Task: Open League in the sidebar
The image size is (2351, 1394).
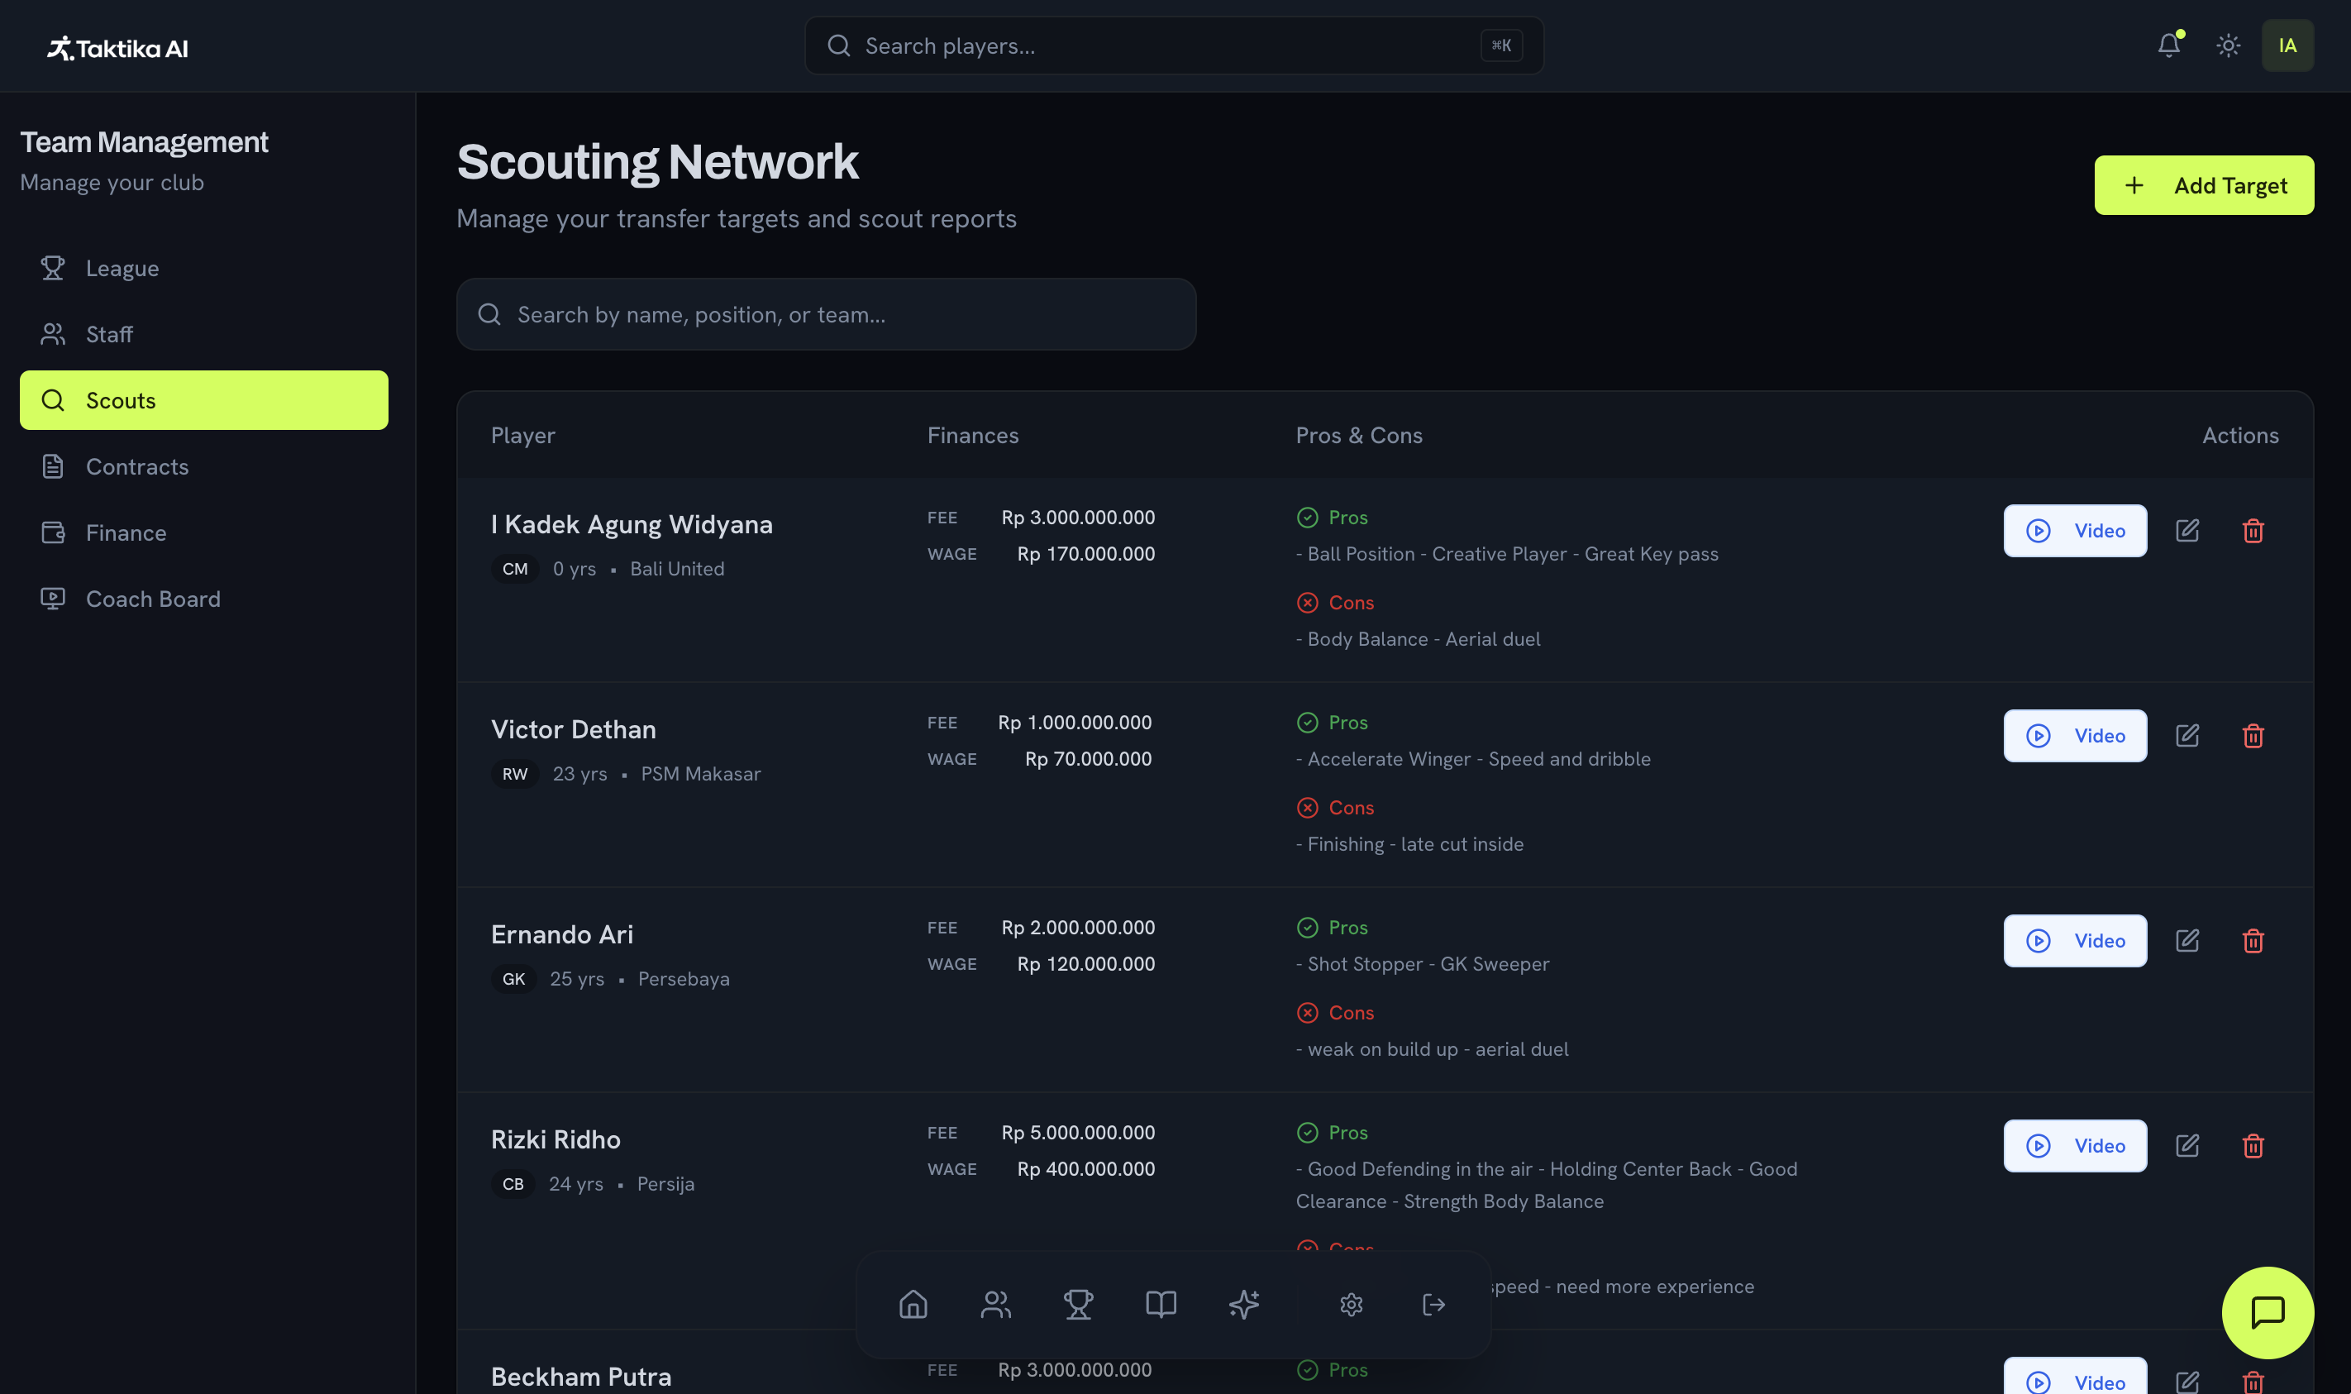Action: coord(203,268)
